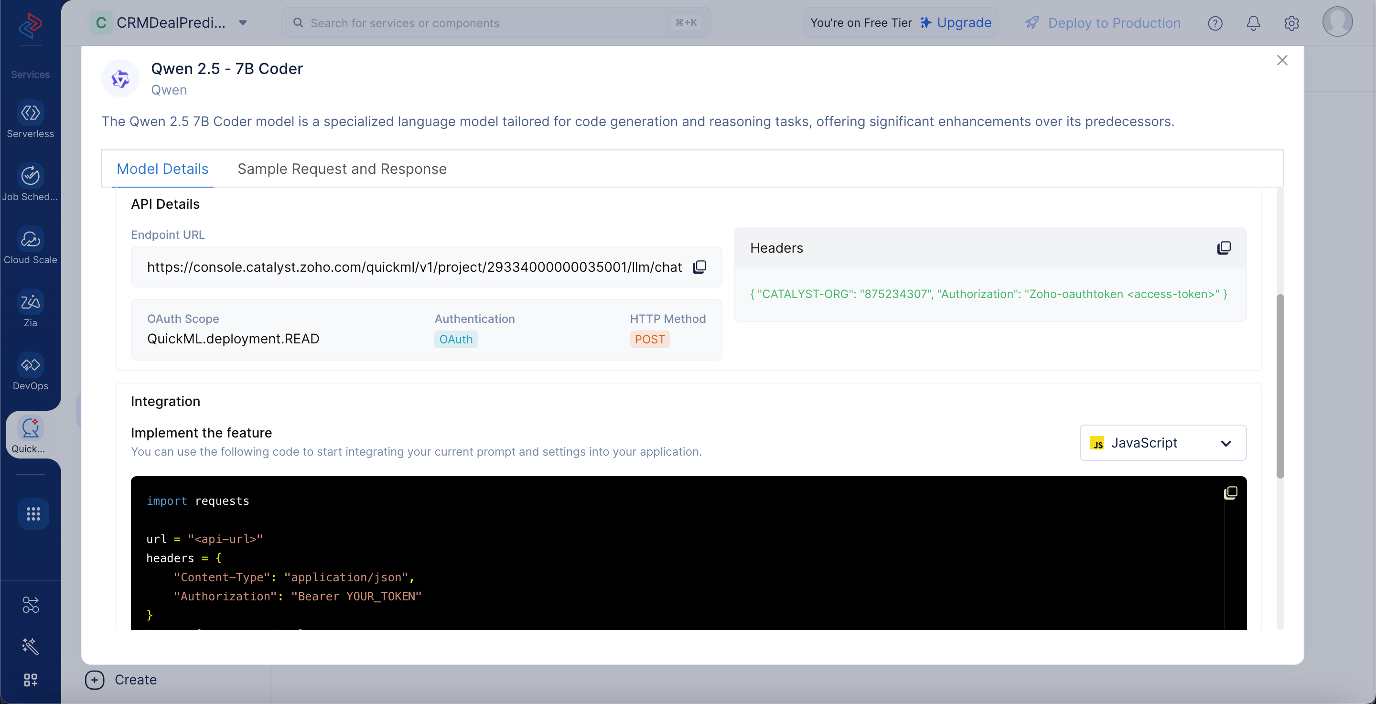Copy the Endpoint URL with copy icon
The image size is (1376, 704).
[x=699, y=267]
